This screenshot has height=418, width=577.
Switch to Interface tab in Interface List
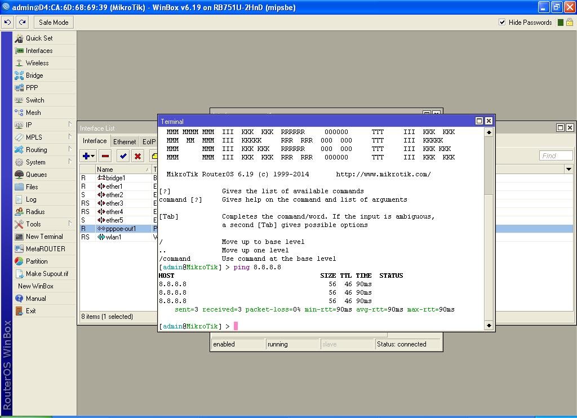tap(95, 141)
